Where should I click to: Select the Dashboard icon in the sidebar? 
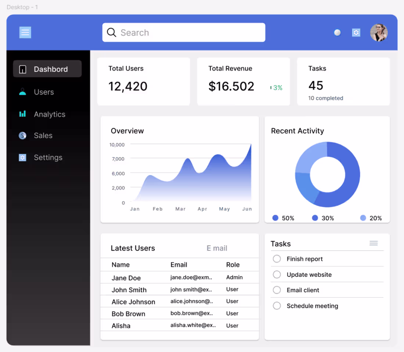point(22,69)
